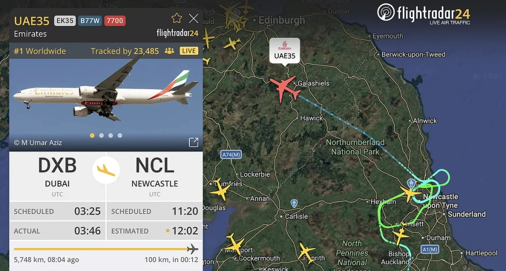Open the UAE35 callout label on map
Screen dimensions: 506x271
pos(285,51)
